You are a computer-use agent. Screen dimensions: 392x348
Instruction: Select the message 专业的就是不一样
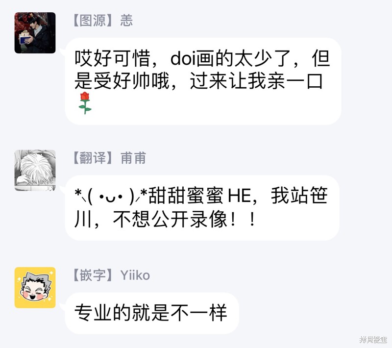152,313
